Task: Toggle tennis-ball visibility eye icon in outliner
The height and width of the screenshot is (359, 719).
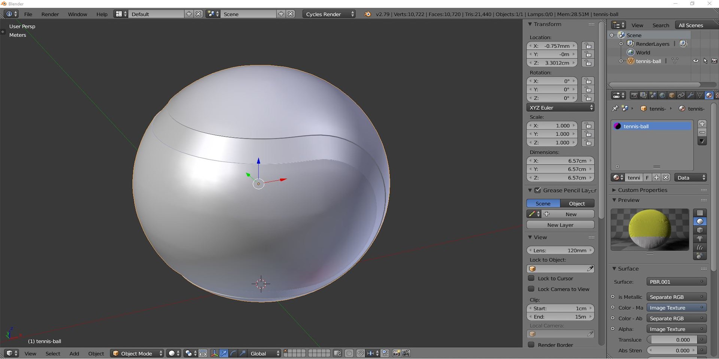Action: (x=695, y=61)
